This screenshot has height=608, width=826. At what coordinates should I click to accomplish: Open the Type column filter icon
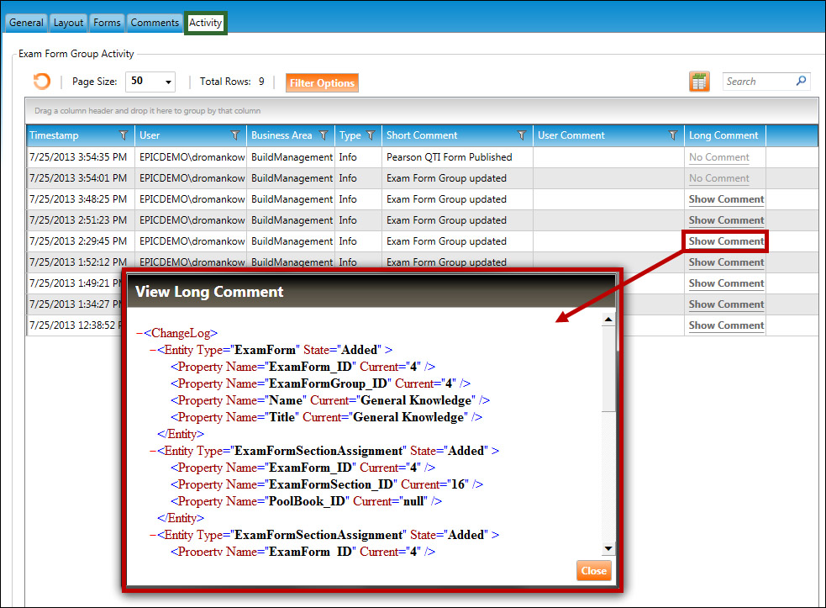click(x=370, y=135)
